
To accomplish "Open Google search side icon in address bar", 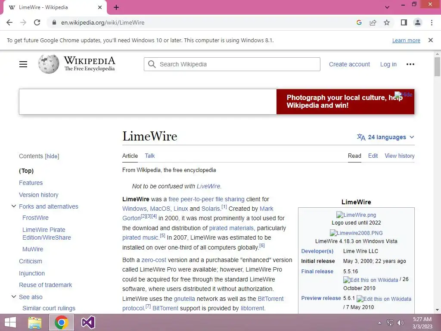I will pyautogui.click(x=359, y=22).
